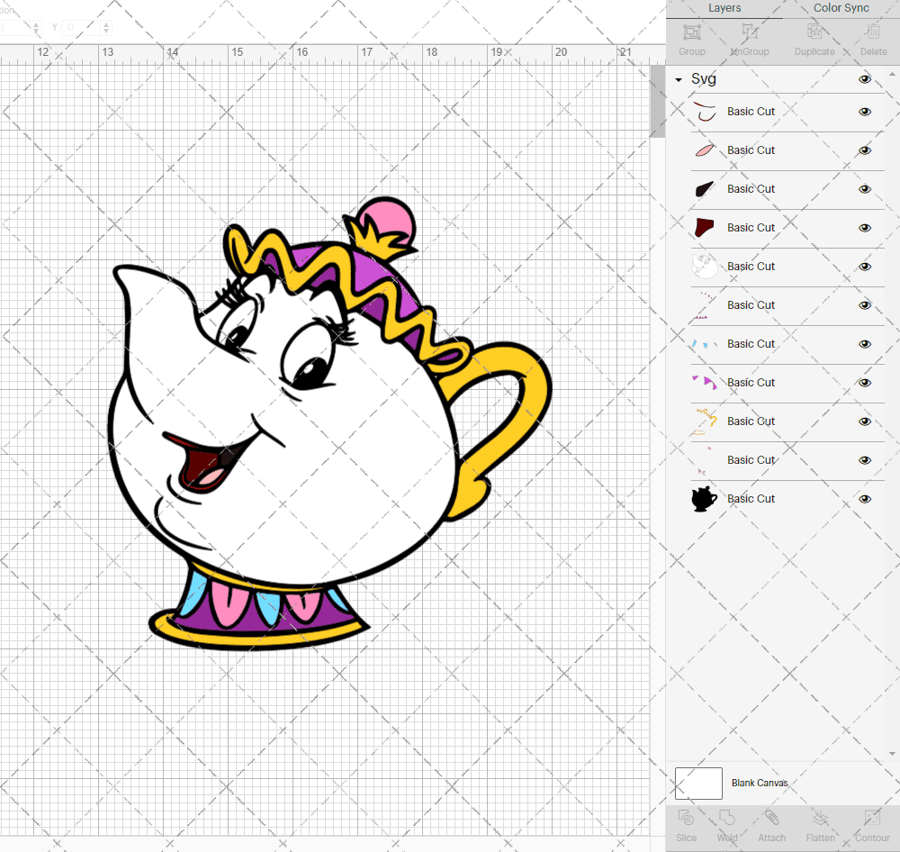Click the Slice tool icon

point(686,818)
